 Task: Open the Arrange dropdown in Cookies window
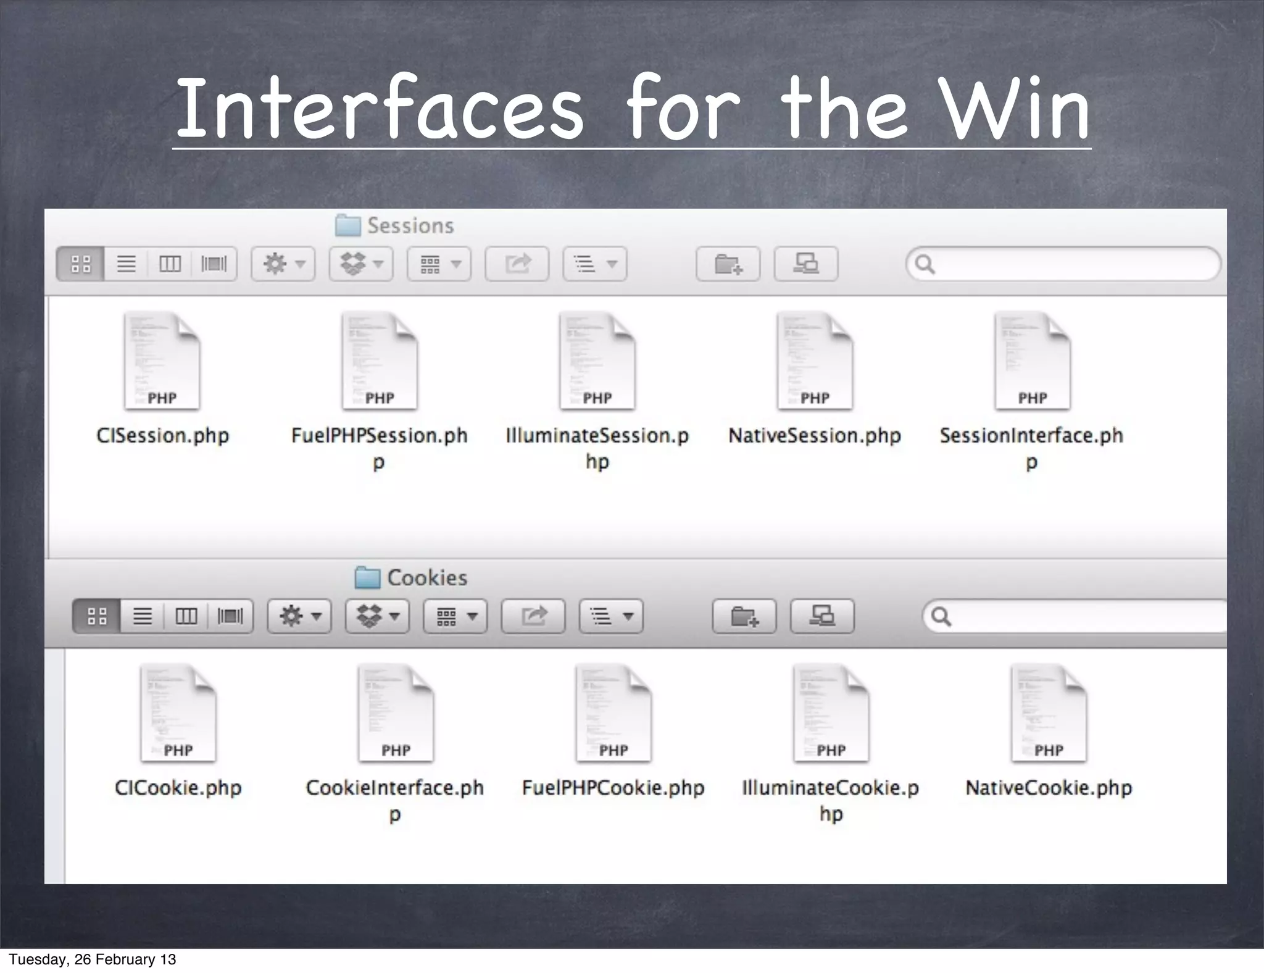click(455, 616)
